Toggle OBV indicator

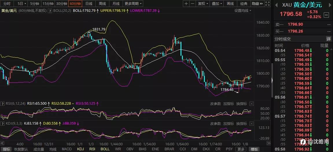point(130,149)
